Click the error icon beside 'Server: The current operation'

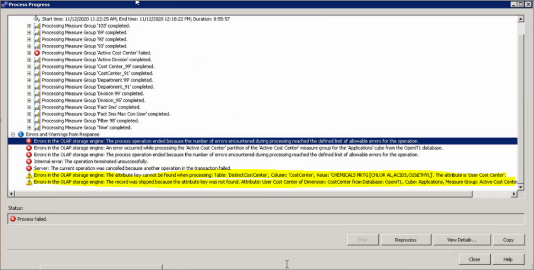click(x=29, y=168)
